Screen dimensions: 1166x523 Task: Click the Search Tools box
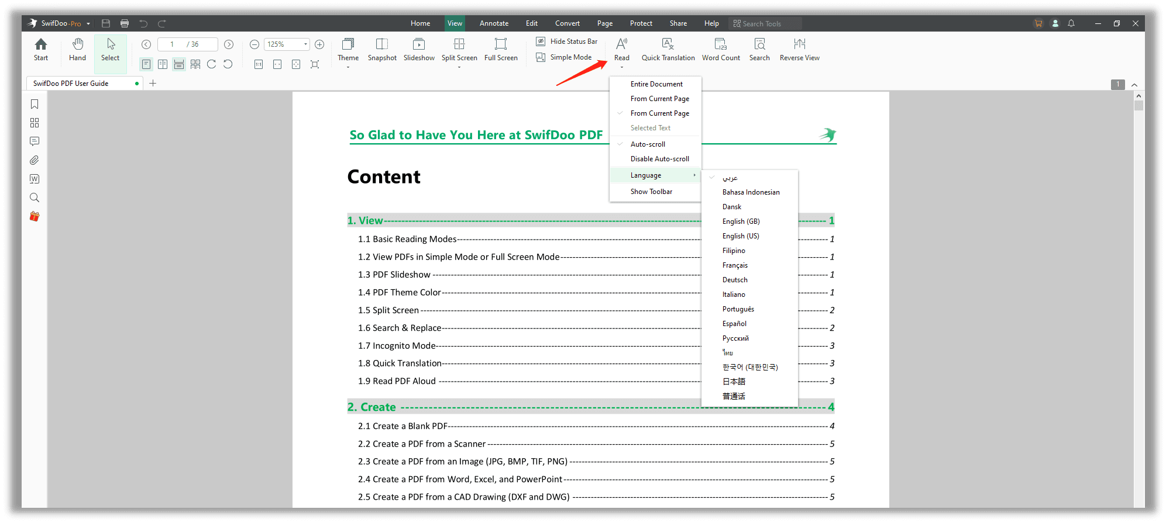[765, 23]
